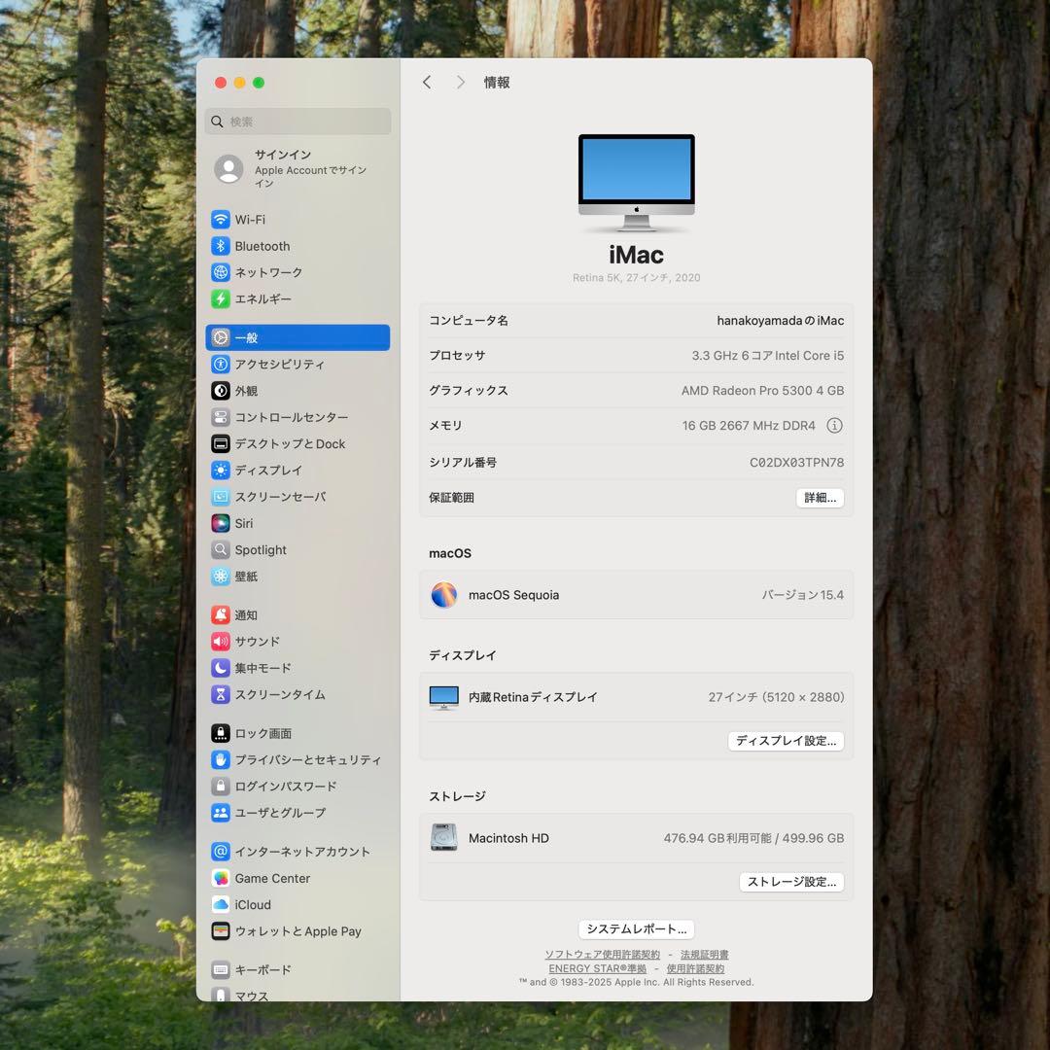1050x1050 pixels.
Task: Select ディスプレイ in the sidebar
Action: pos(267,470)
